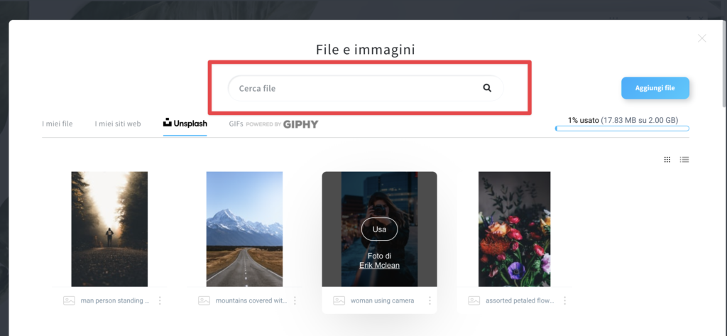The image size is (727, 336).
Task: Select the assorted flowers thumbnail
Action: [x=514, y=229]
